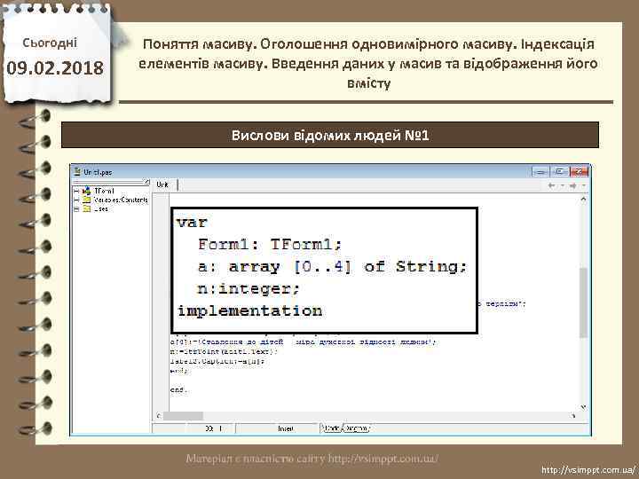The height and width of the screenshot is (479, 639).
Task: Select the Uses tree item
Action: [x=101, y=208]
